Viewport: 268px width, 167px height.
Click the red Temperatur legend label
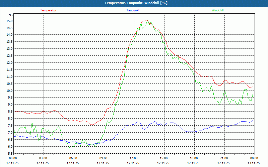coord(48,10)
